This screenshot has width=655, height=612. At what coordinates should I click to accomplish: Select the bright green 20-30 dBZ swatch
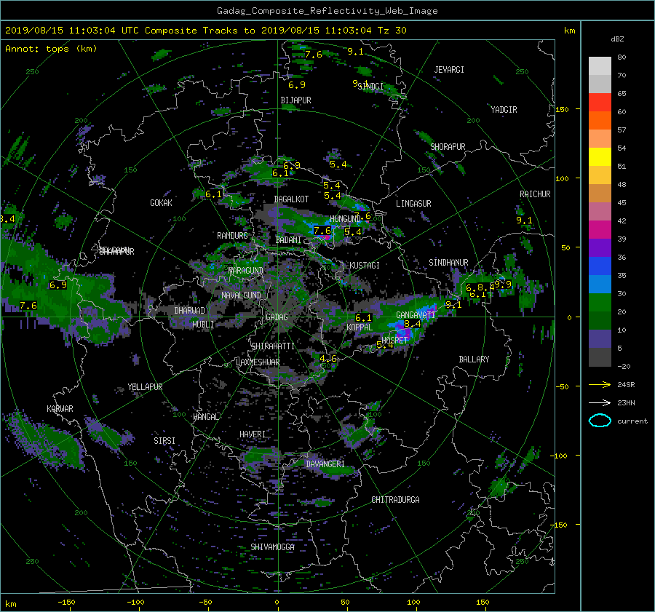[600, 303]
